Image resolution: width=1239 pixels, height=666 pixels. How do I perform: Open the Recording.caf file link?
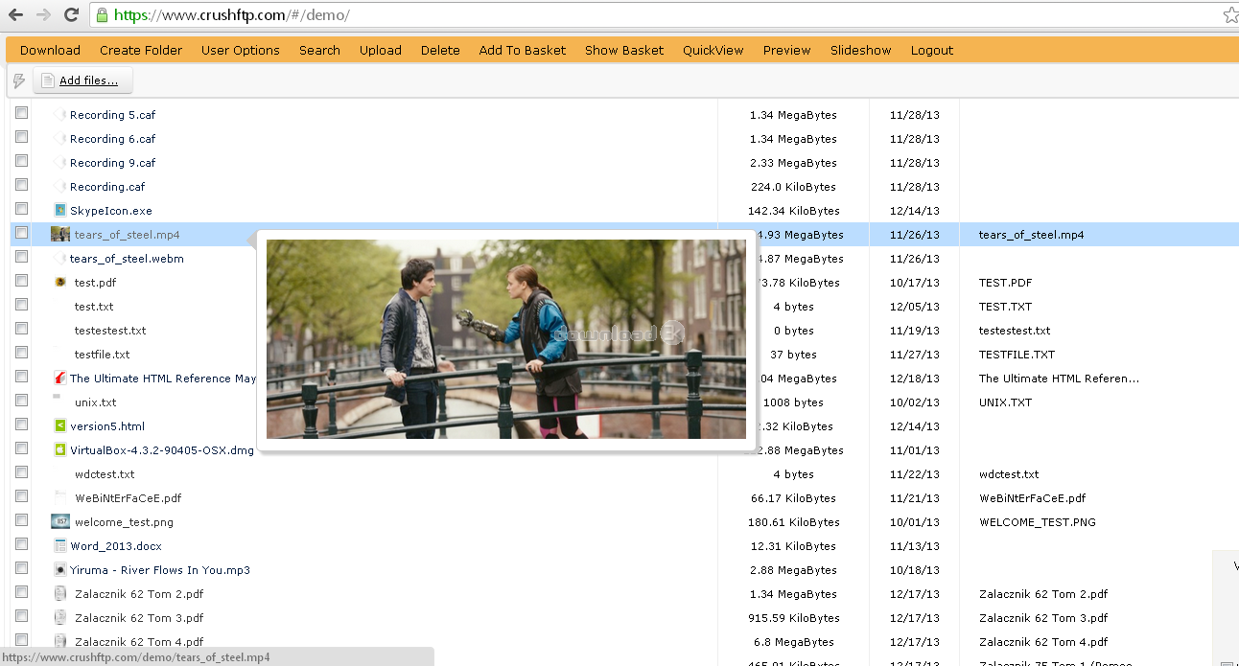[107, 187]
